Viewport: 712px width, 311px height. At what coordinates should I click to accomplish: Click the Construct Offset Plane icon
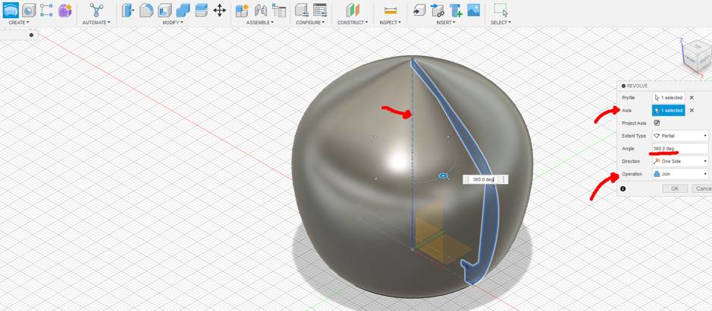click(x=353, y=10)
